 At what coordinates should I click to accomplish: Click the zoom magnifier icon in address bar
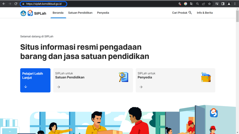pyautogui.click(x=197, y=4)
